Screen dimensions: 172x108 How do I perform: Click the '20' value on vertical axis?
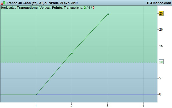click(161, 30)
